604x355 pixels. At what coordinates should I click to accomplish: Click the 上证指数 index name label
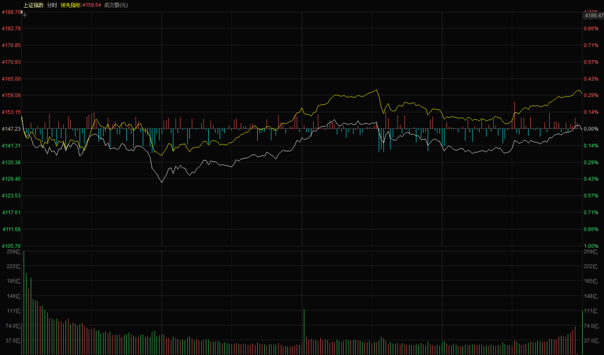click(33, 5)
